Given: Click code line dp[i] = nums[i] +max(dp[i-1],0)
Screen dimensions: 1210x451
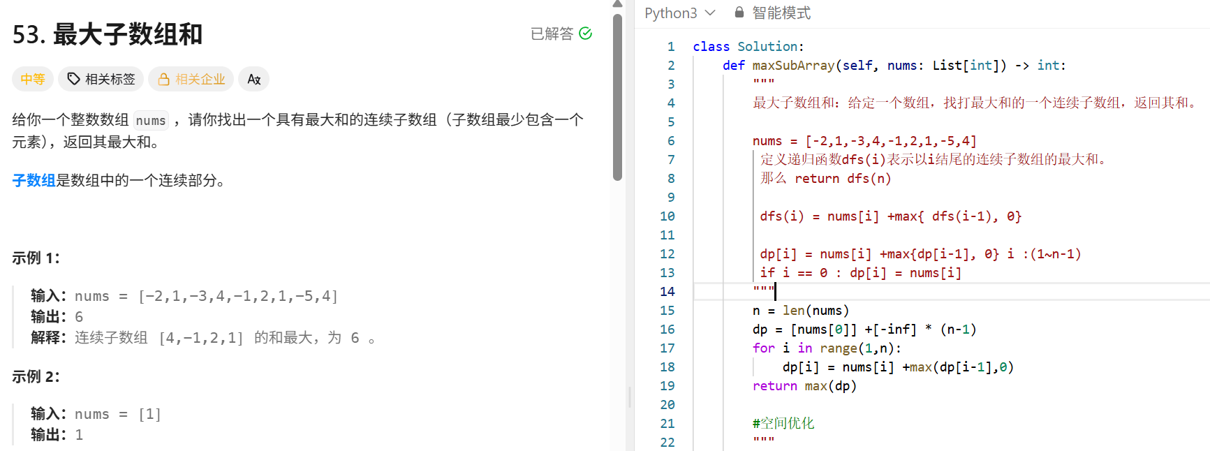Looking at the screenshot, I should 898,367.
